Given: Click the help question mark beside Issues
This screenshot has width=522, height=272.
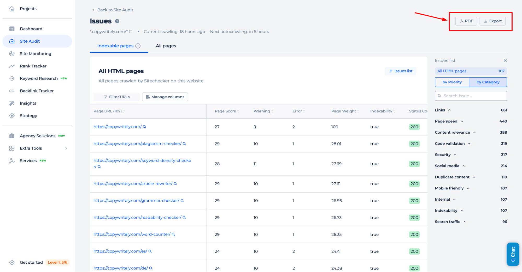Looking at the screenshot, I should (x=117, y=21).
